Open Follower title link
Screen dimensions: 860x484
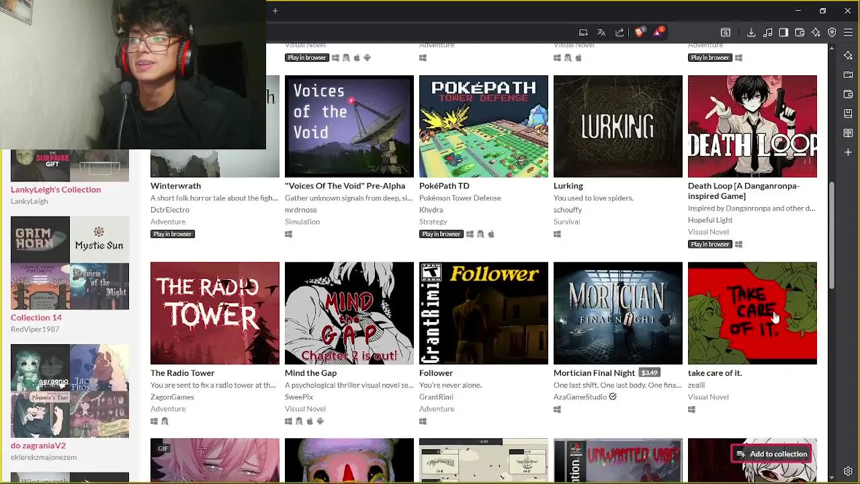point(436,372)
